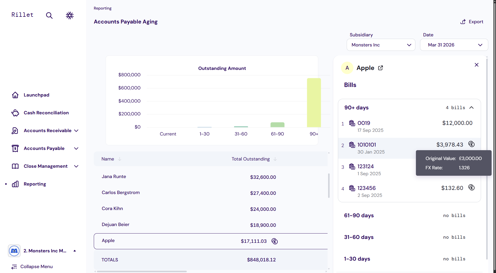Screen dimensions: 496x273
Task: Close the Apple bills panel
Action: point(477,65)
